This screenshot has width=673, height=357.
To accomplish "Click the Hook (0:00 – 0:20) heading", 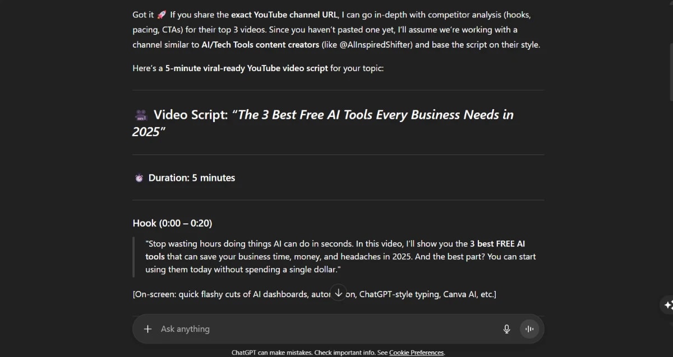I will point(172,223).
